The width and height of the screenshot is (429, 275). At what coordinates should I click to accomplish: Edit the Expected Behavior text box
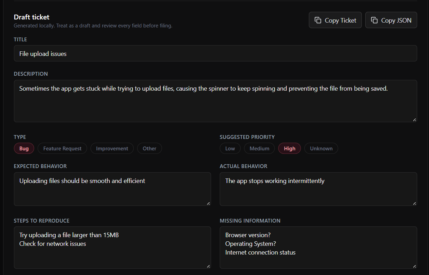(x=112, y=189)
